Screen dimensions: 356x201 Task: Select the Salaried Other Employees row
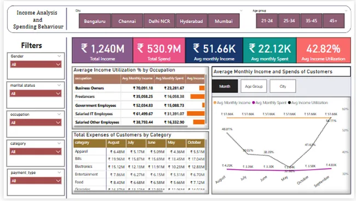point(139,122)
